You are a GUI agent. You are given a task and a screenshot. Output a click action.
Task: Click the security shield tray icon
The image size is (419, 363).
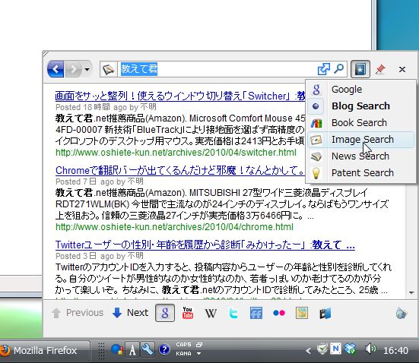tap(322, 349)
